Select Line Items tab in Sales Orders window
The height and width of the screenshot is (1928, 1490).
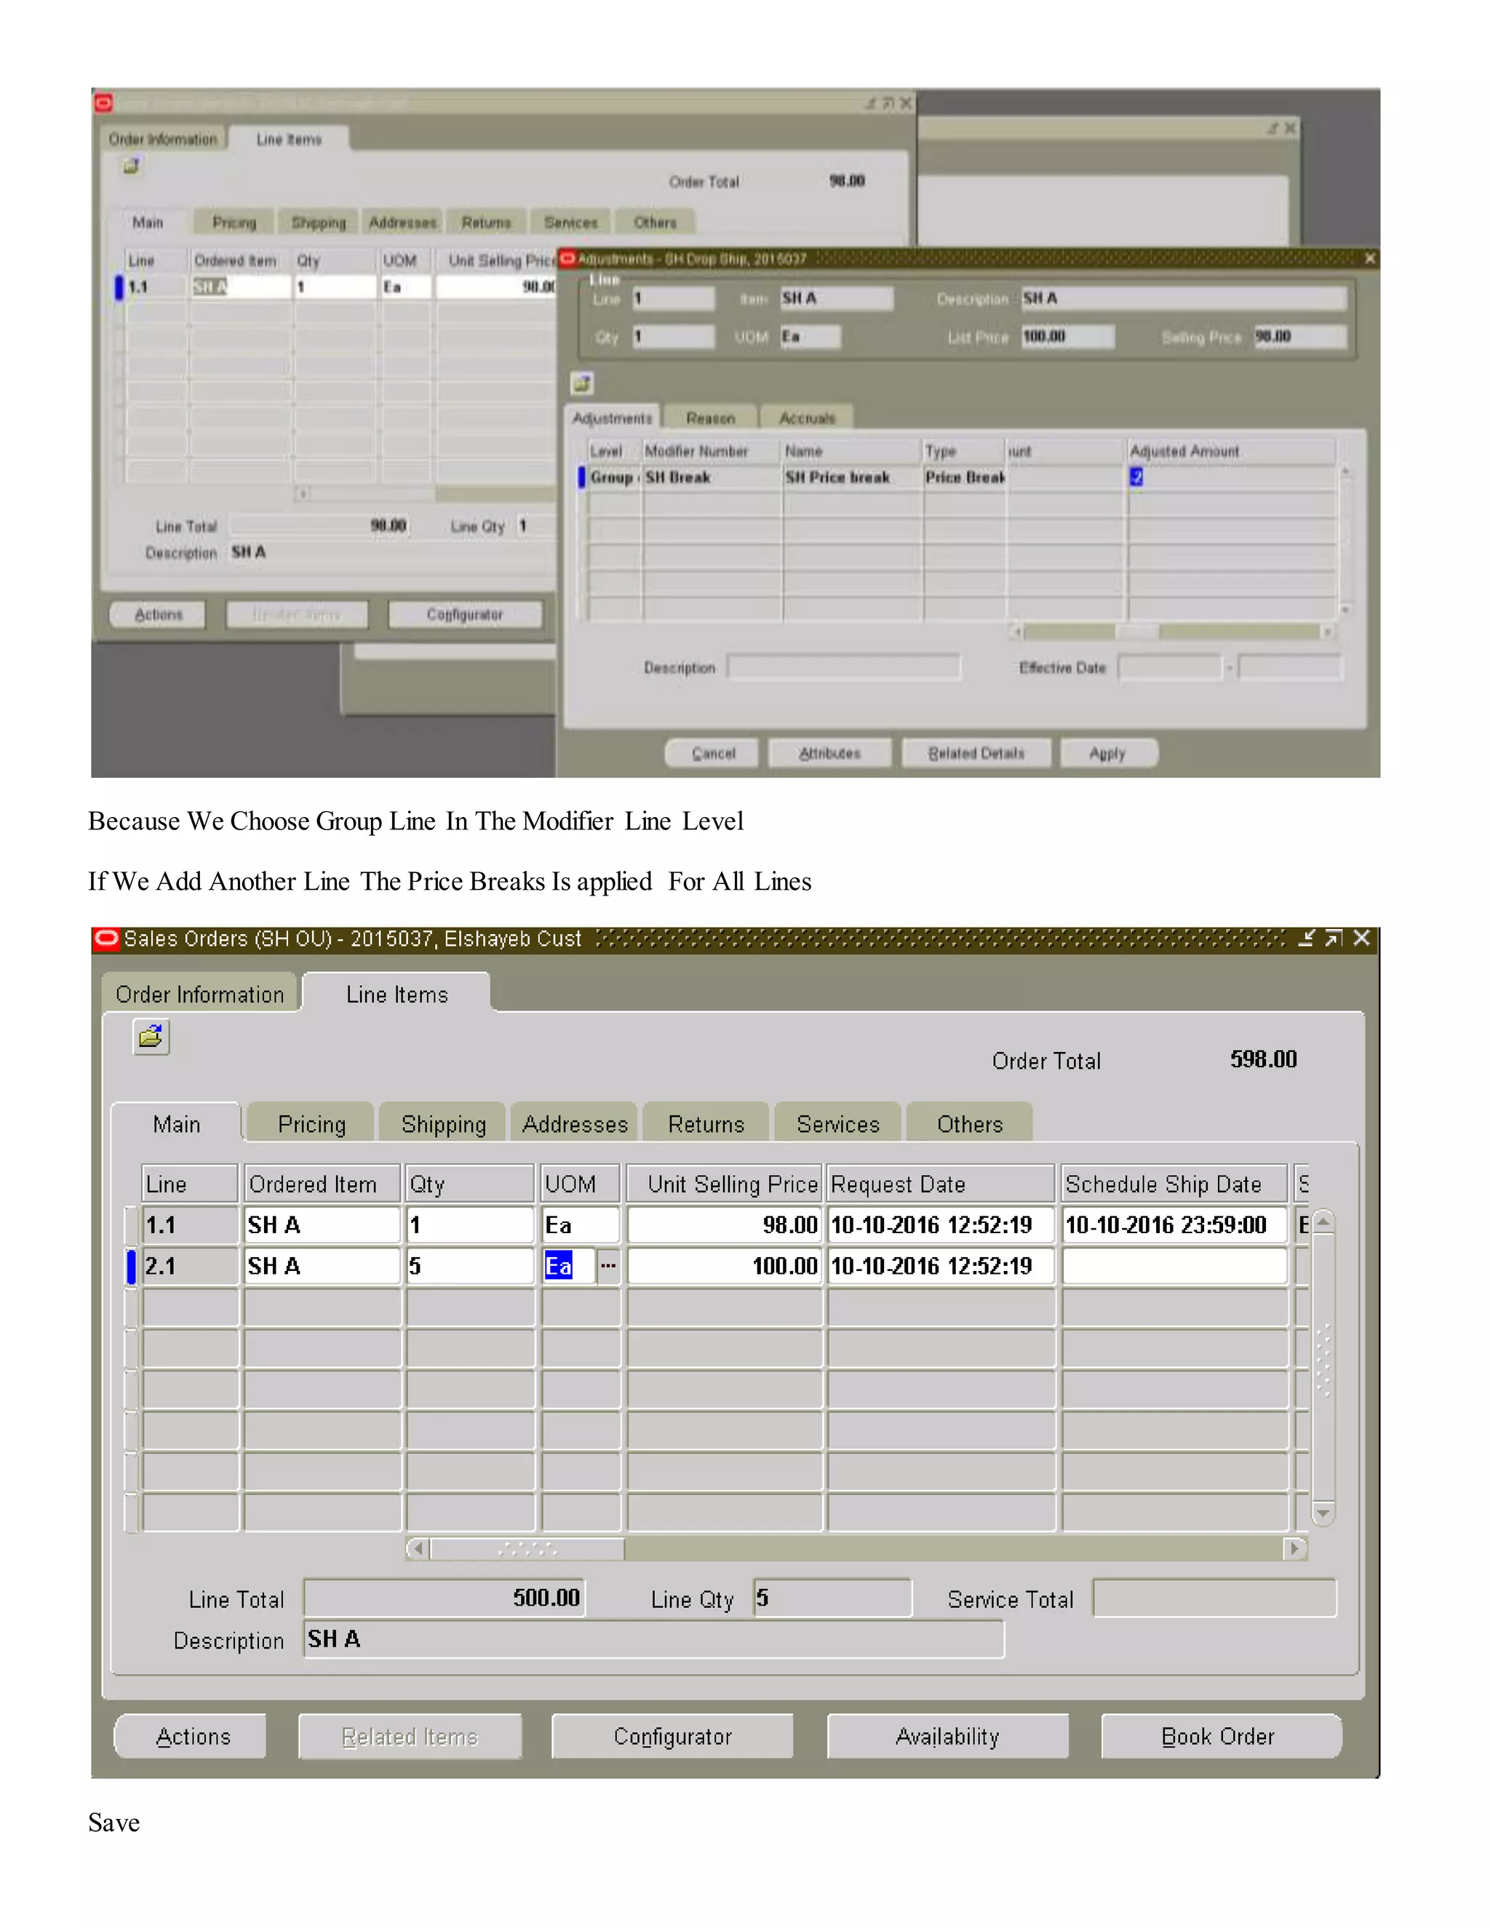tap(397, 994)
